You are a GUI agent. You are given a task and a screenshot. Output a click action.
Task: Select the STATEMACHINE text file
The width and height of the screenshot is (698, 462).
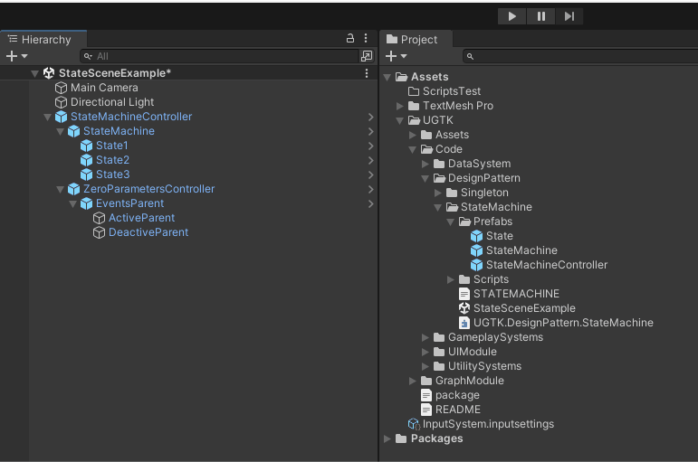click(516, 294)
